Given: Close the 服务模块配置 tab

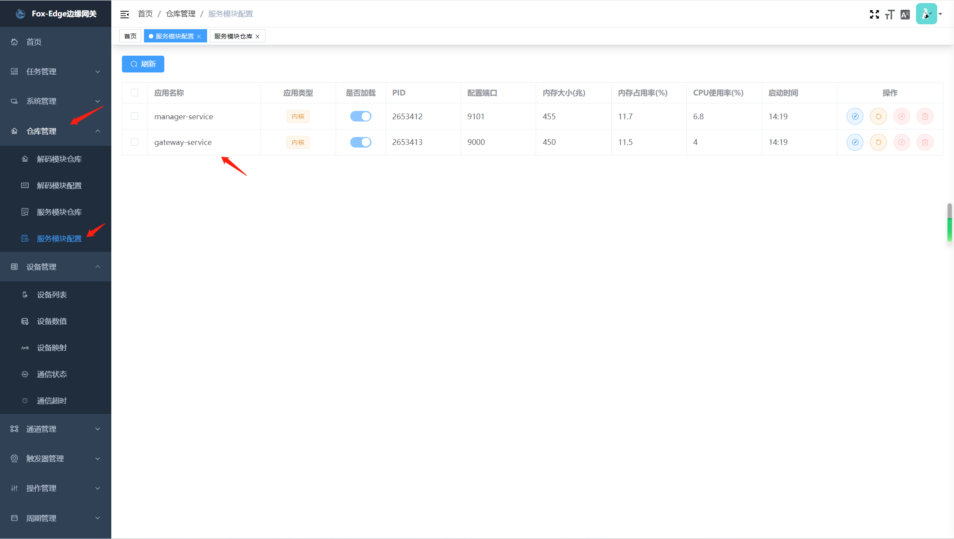Looking at the screenshot, I should [199, 37].
